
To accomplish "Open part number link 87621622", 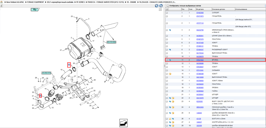I will pyautogui.click(x=200, y=60).
